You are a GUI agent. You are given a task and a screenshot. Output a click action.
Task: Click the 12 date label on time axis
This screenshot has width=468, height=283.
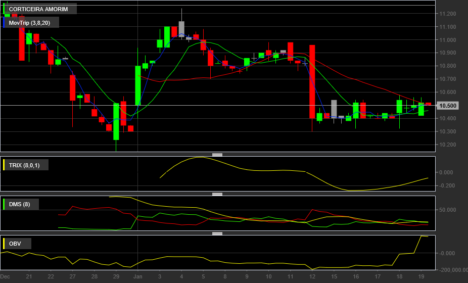pos(312,277)
